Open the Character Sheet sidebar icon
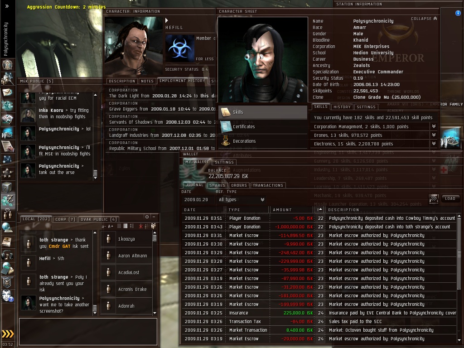 pos(7,64)
